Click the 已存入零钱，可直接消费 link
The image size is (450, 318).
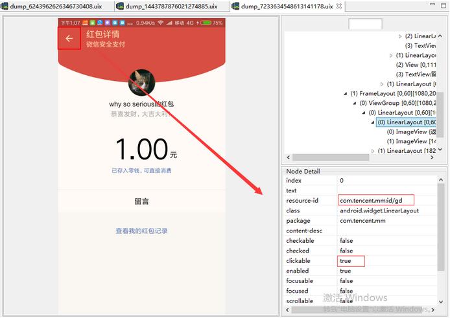pos(141,170)
